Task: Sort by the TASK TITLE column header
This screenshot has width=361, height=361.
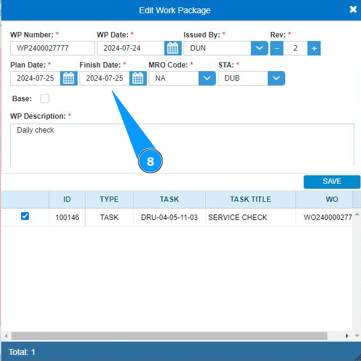Action: point(250,199)
